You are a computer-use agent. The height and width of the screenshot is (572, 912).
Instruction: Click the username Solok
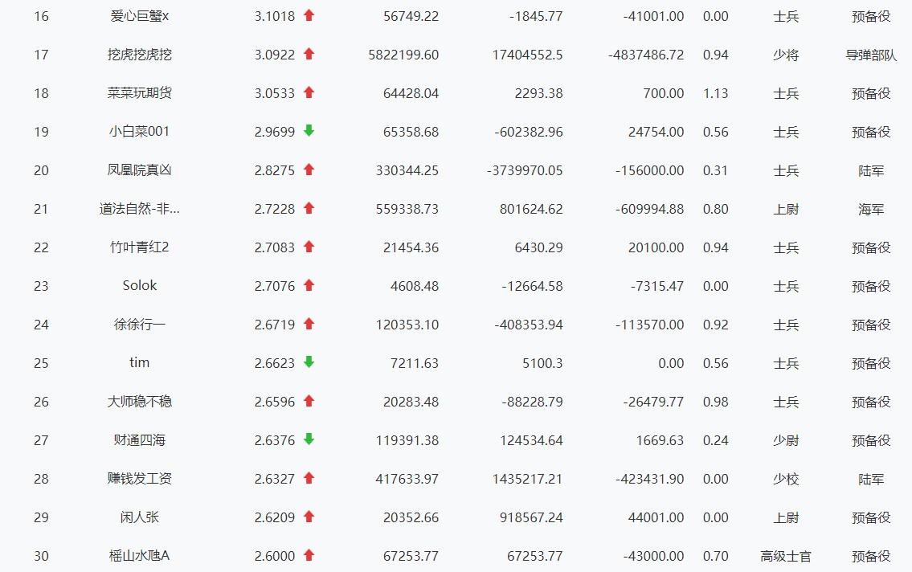[140, 285]
